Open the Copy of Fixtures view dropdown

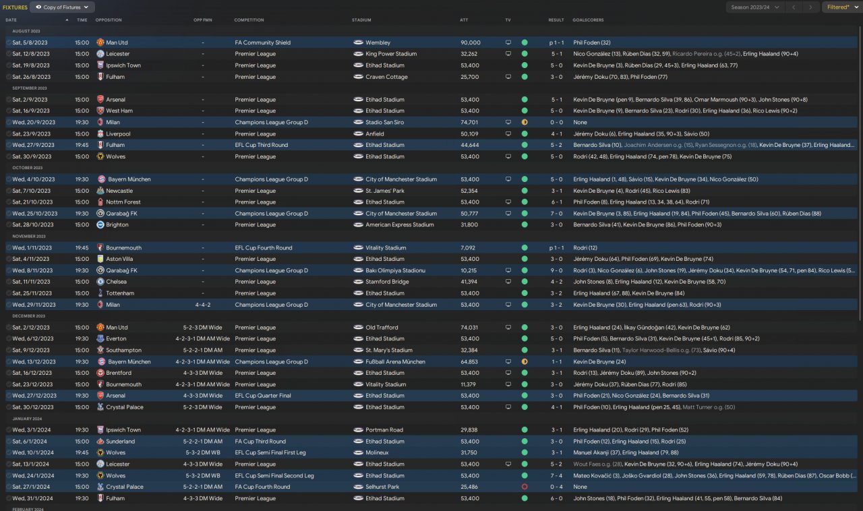[63, 7]
